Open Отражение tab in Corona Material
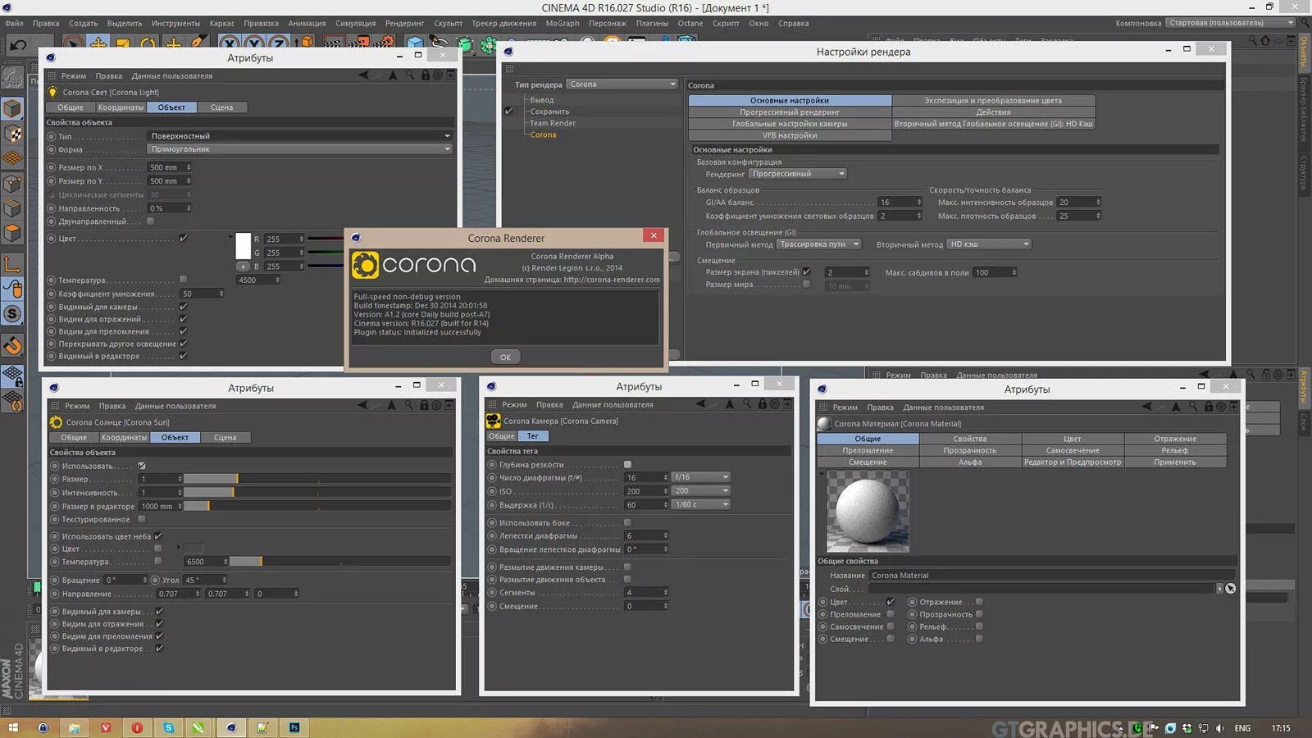The width and height of the screenshot is (1312, 738). (1175, 439)
